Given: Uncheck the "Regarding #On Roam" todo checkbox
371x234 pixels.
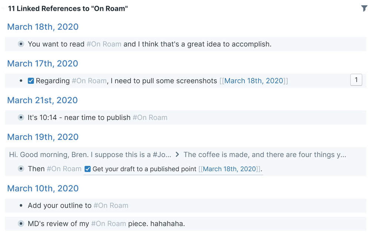Looking at the screenshot, I should (x=31, y=81).
